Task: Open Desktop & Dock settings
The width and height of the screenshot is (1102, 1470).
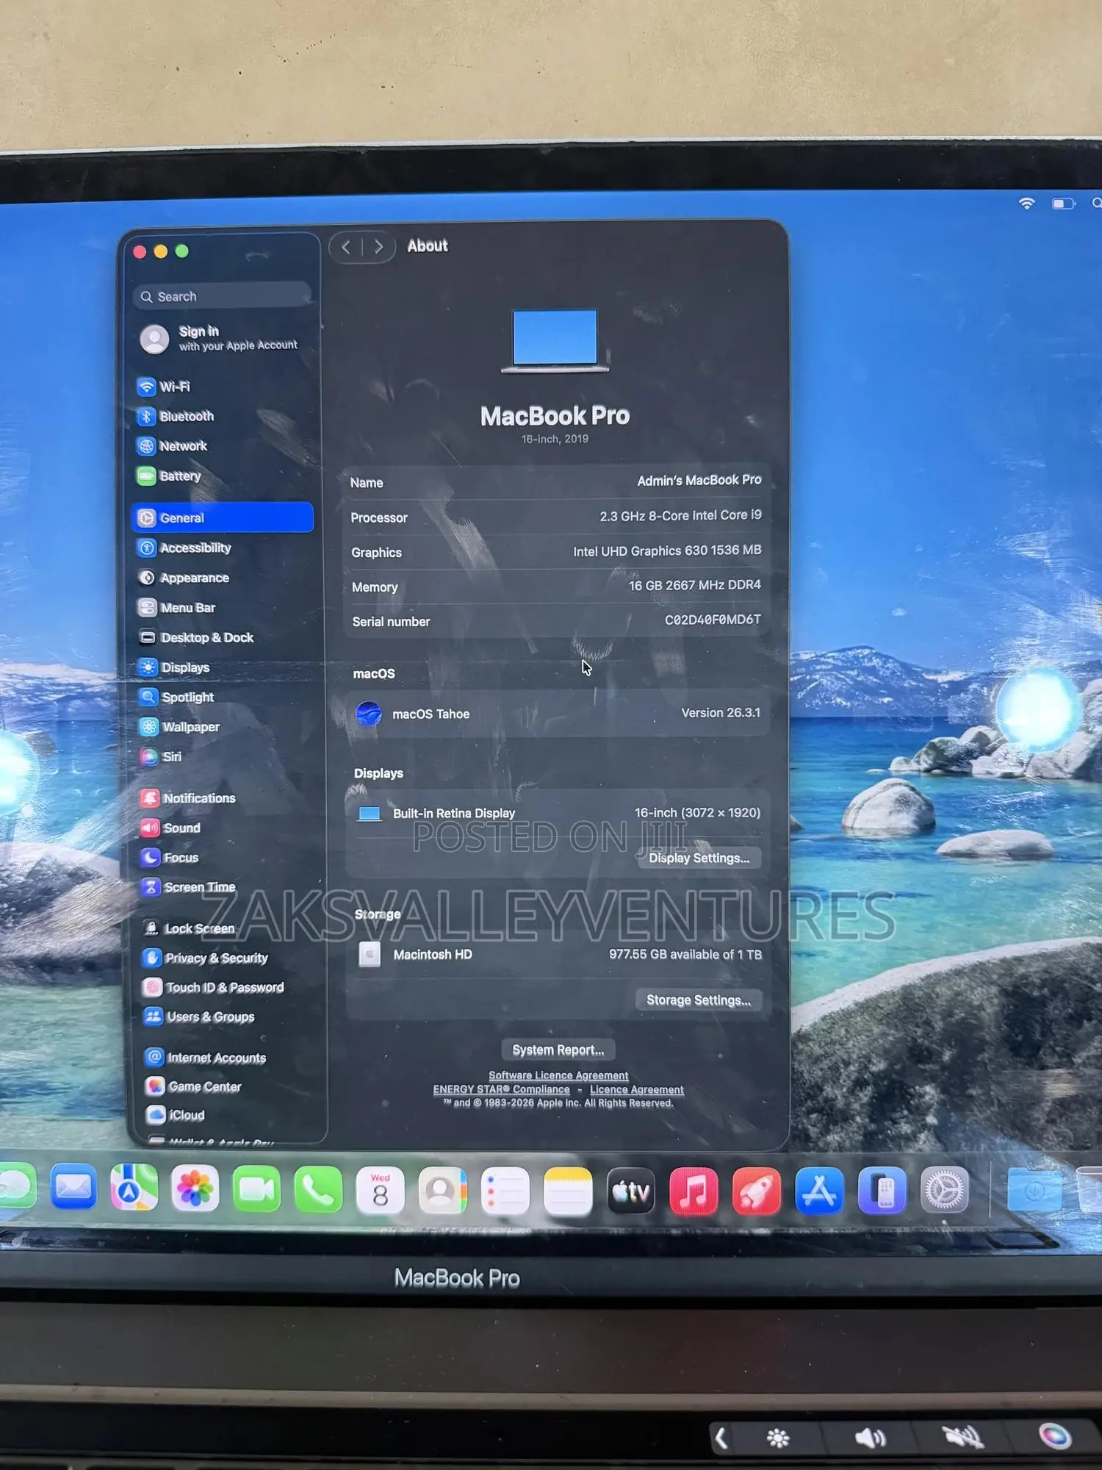Action: (x=195, y=637)
